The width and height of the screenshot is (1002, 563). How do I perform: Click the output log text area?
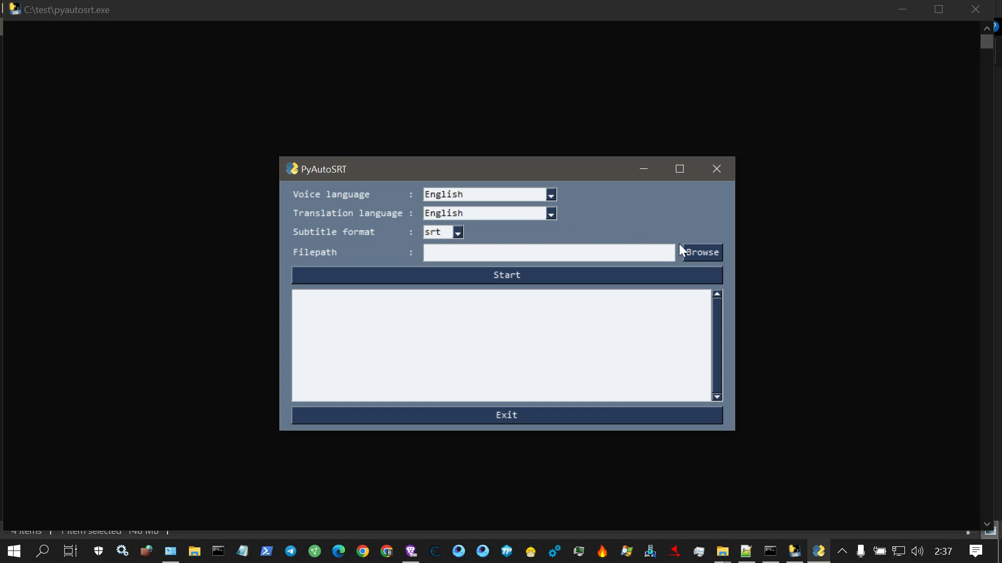pos(502,345)
